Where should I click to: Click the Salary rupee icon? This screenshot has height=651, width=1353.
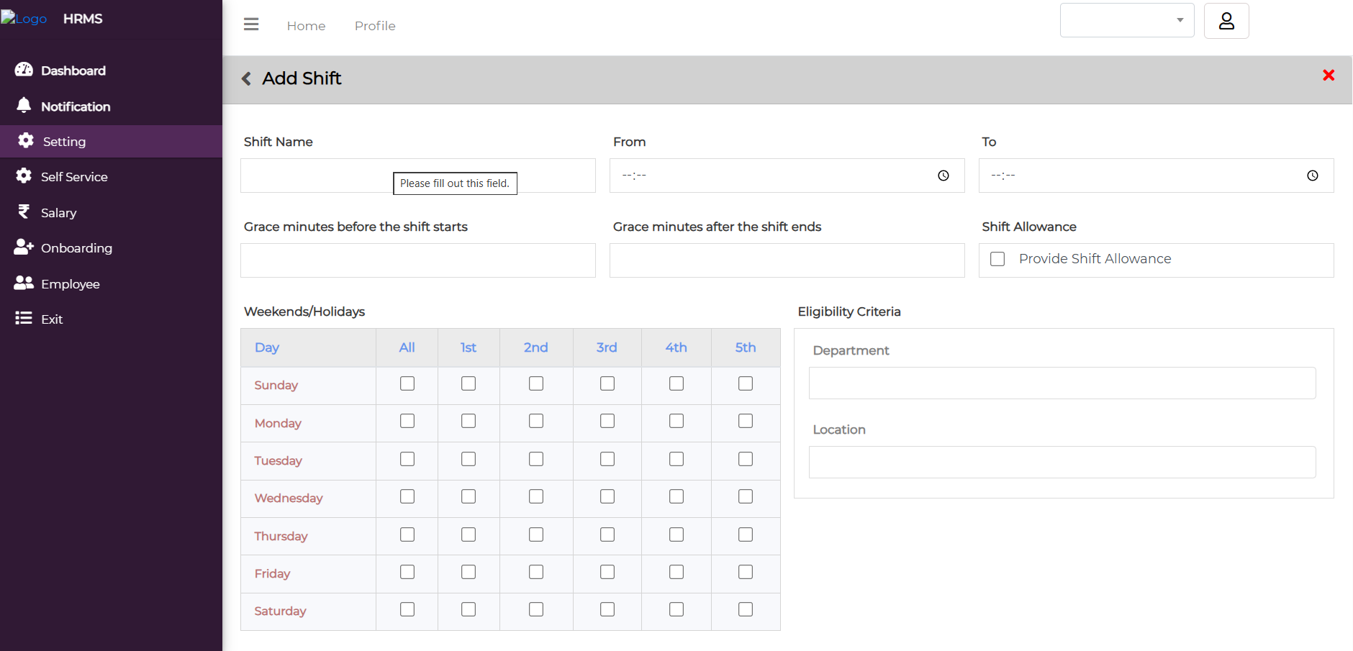coord(24,212)
